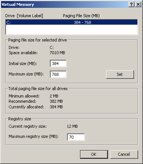Focus the Maximum size field showing 768
This screenshot has width=143, height=164.
[58, 74]
